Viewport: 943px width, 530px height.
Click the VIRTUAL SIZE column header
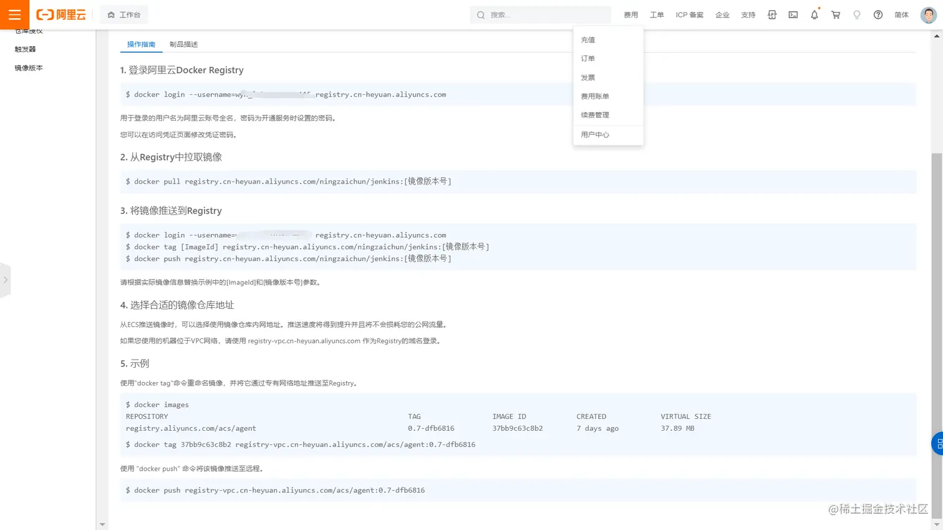pyautogui.click(x=686, y=416)
